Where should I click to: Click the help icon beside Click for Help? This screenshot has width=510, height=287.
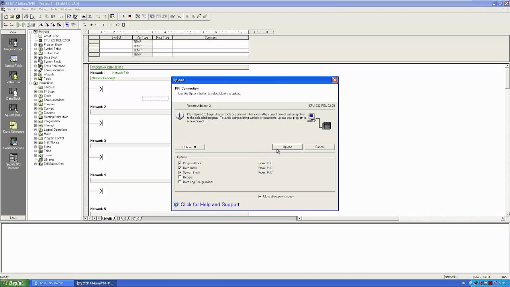[176, 204]
